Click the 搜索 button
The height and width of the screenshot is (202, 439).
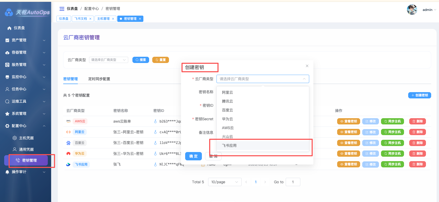141,60
